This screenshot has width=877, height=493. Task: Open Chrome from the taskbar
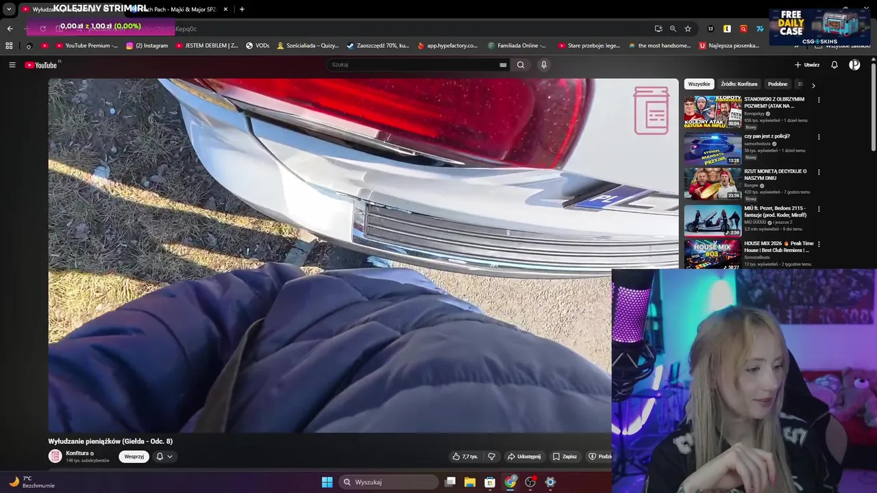tap(510, 482)
